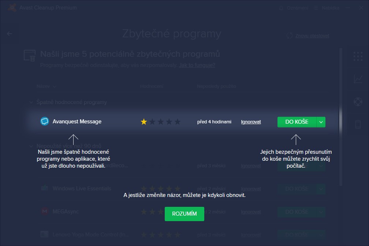This screenshot has width=369, height=246.
Task: Click the program list vertical scrollbar
Action: (340, 116)
